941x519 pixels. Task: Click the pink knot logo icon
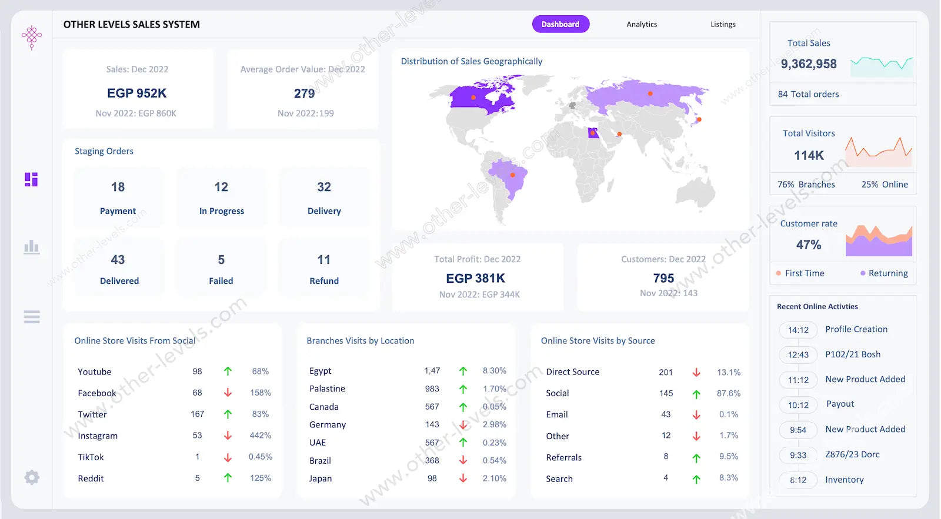[x=32, y=37]
